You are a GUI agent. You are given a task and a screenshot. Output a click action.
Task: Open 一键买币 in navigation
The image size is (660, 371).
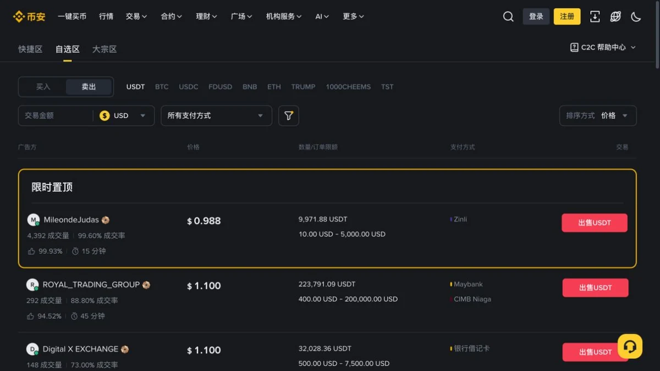tap(72, 16)
